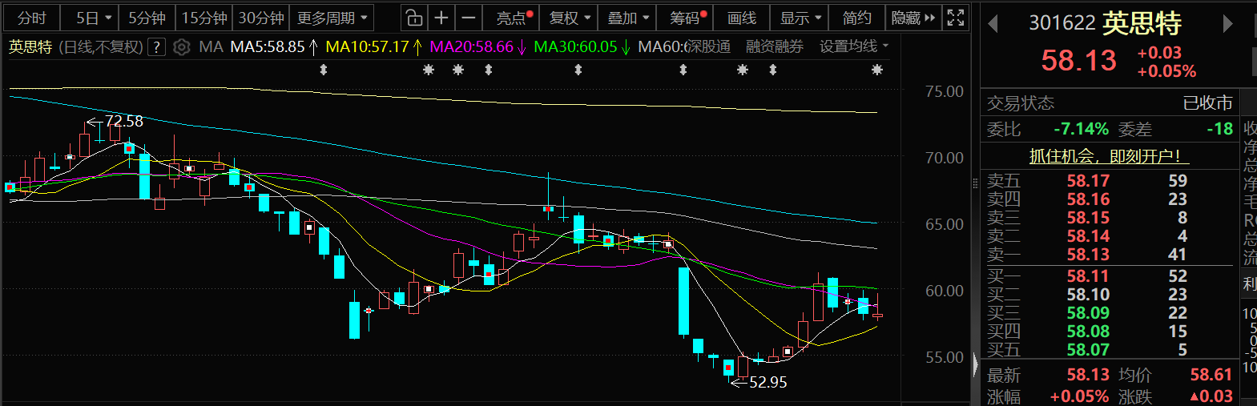Toggle 筹码 chip distribution panel

coord(688,18)
